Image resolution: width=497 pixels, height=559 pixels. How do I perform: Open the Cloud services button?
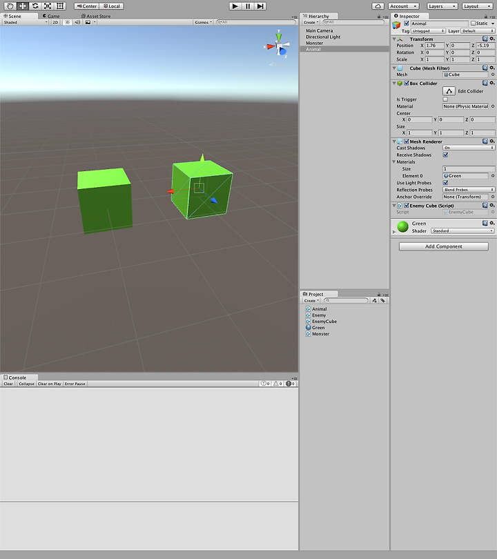point(378,6)
